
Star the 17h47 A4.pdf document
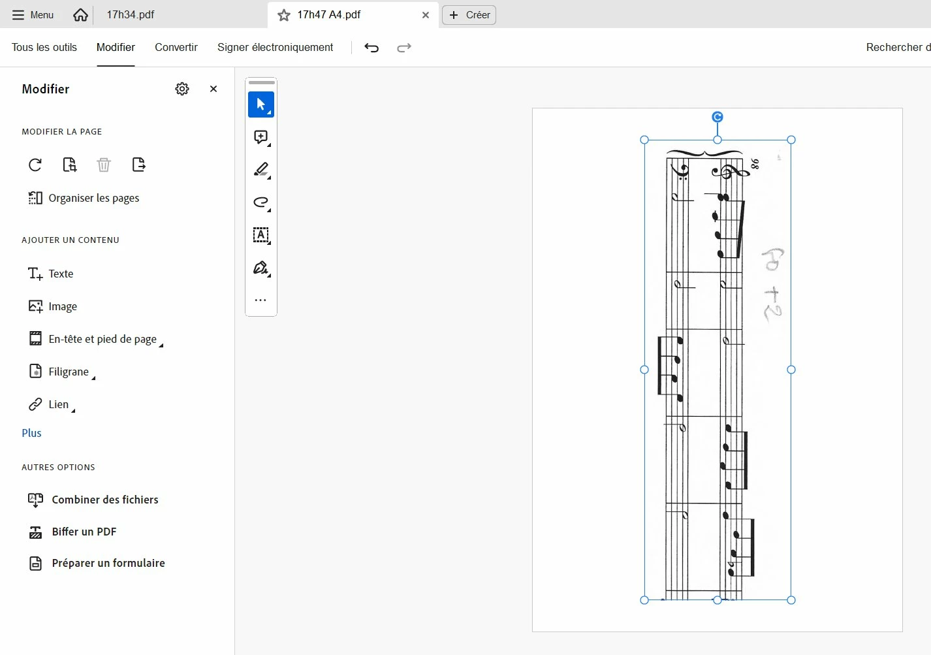[284, 15]
